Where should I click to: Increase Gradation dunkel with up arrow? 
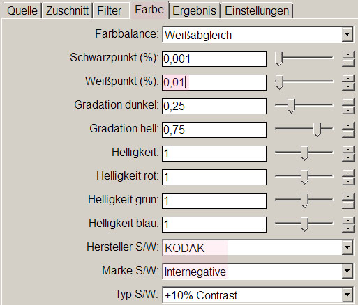[x=348, y=102]
